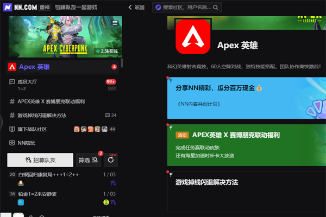
Task: Open room 铂金1=2来安静麦
Action: coord(62,198)
